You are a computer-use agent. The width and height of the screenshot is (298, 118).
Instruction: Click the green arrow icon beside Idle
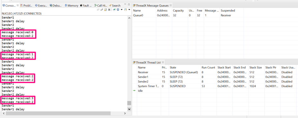(134, 91)
